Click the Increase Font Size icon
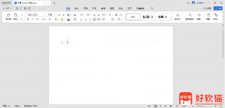The height and width of the screenshot is (108, 225). coord(59,15)
